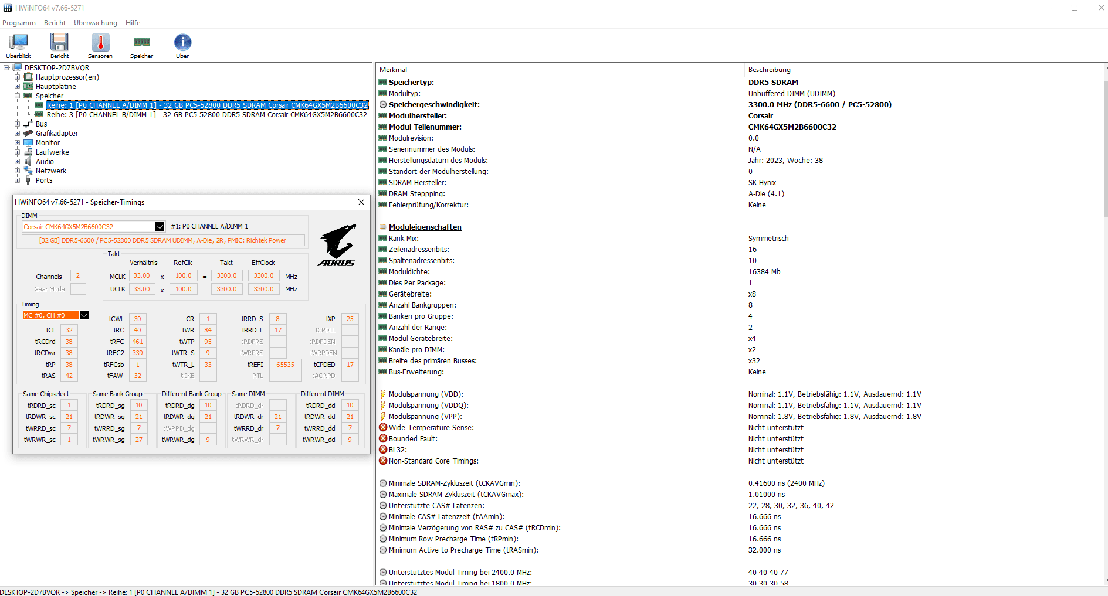1108x596 pixels.
Task: Collapse the Speicher tree node
Action: point(17,96)
